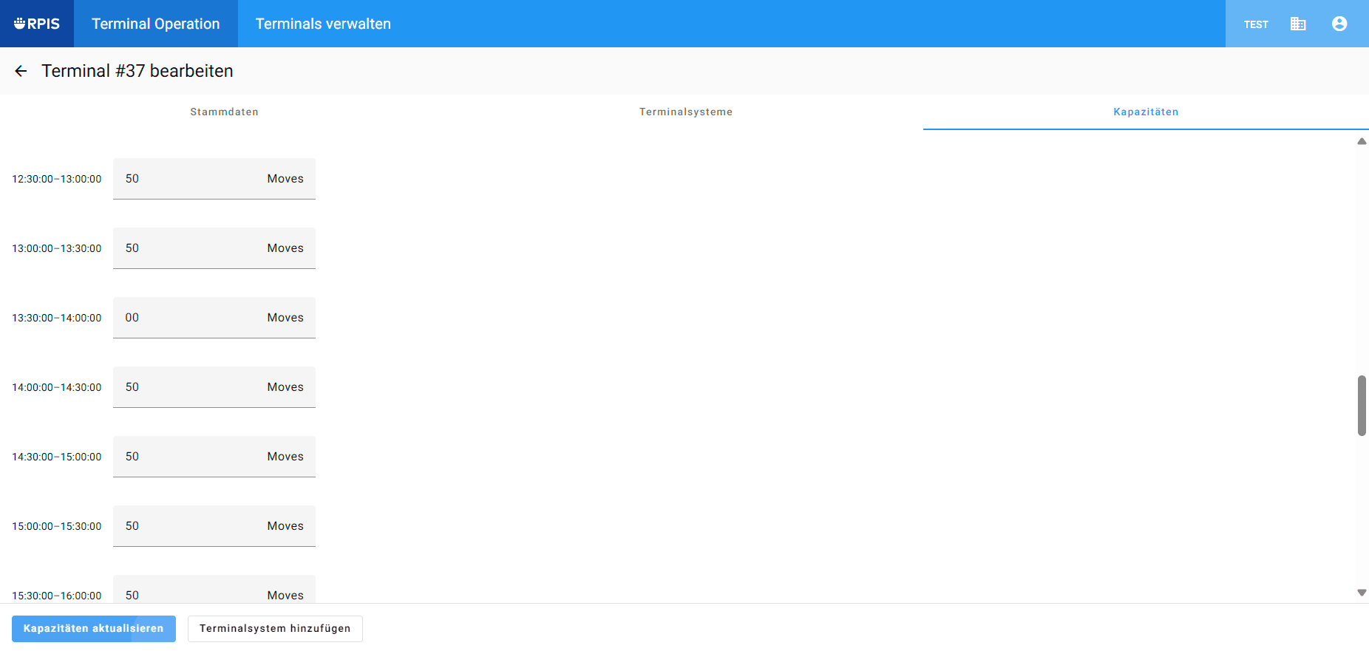This screenshot has height=654, width=1369.
Task: Open the user account icon
Action: (1339, 24)
